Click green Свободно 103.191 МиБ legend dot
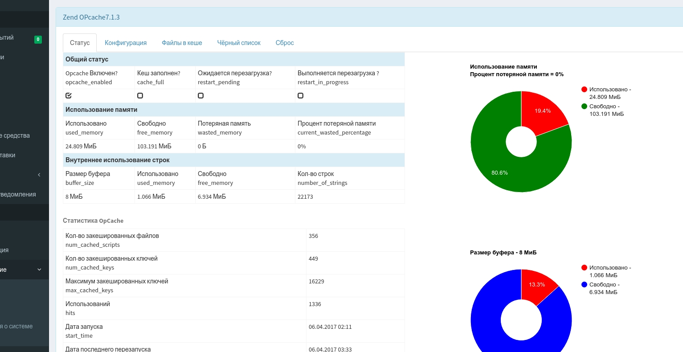This screenshot has height=352, width=683. [x=584, y=106]
